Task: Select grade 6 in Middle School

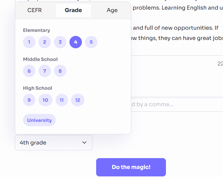Action: (29, 71)
